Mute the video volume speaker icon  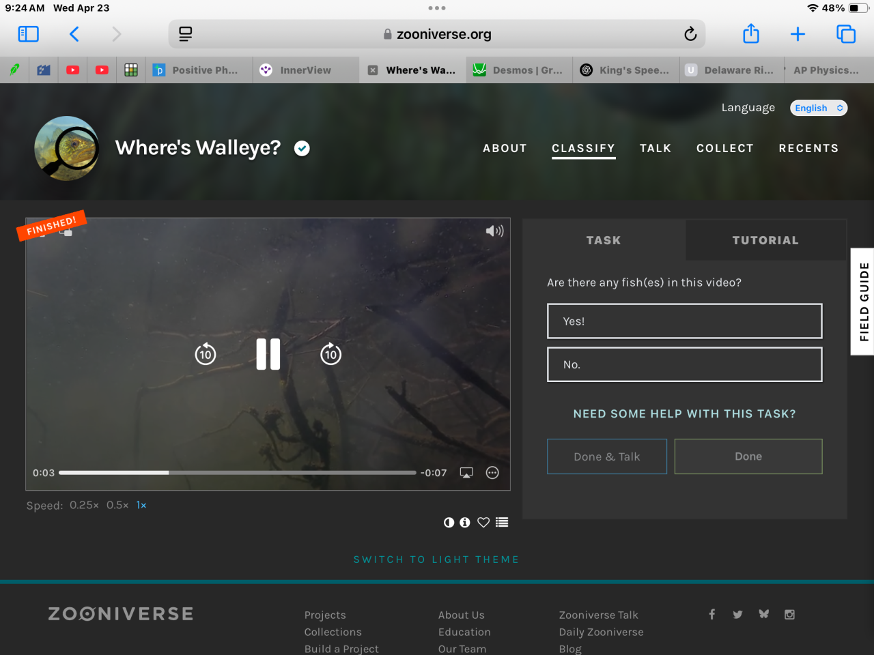pos(494,231)
